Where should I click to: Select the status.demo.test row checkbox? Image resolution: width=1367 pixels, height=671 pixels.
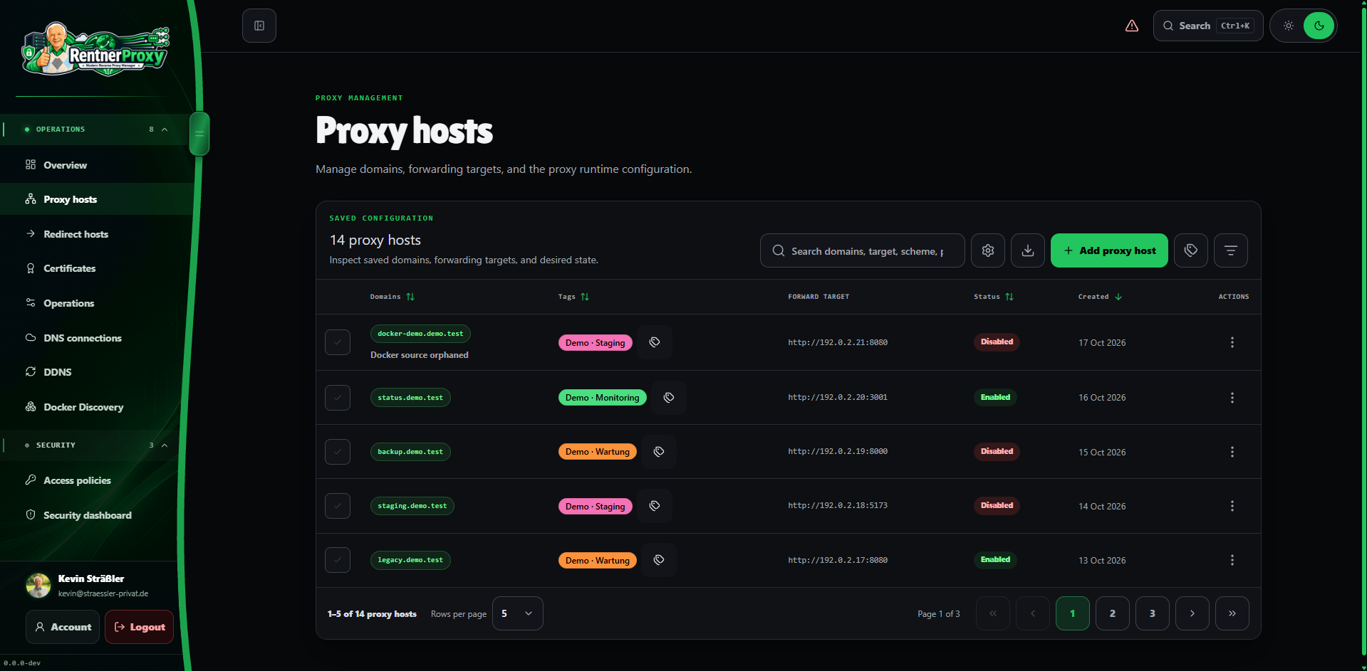pyautogui.click(x=338, y=398)
